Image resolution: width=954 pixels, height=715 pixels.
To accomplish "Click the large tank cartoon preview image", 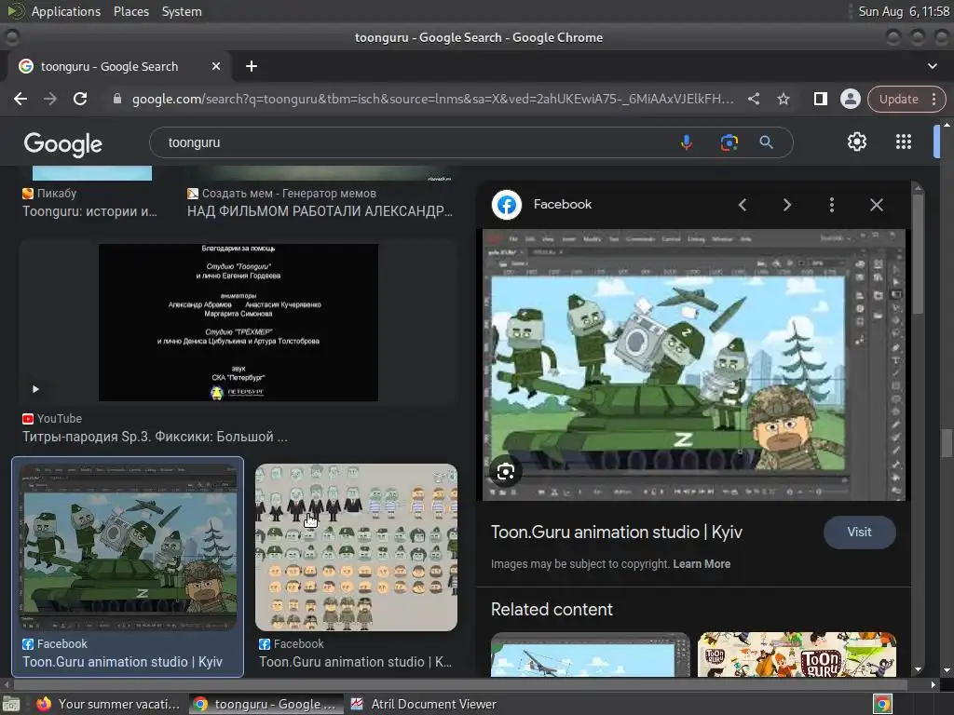I will (693, 365).
